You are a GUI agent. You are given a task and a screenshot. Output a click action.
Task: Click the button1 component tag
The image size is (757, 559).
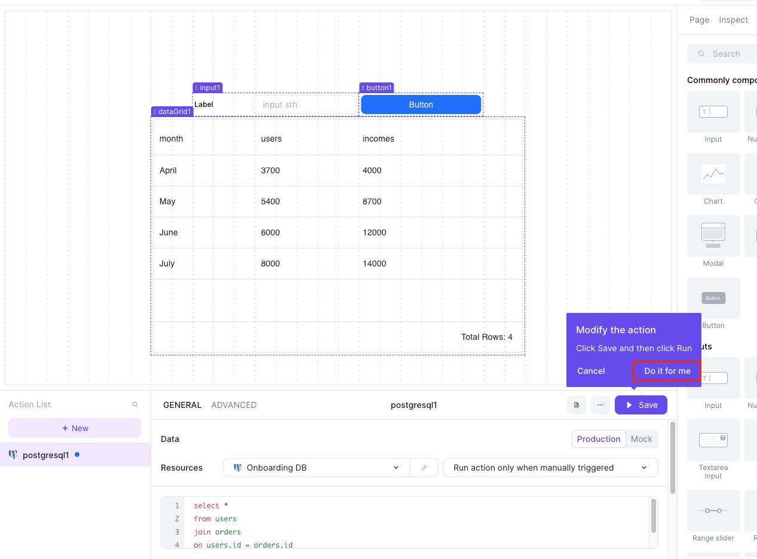point(376,88)
